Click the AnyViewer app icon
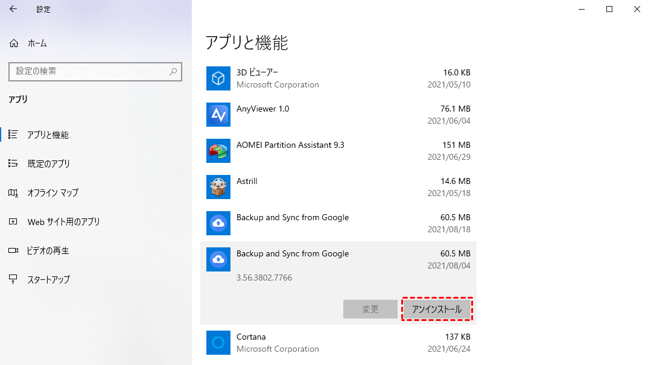 [x=218, y=115]
